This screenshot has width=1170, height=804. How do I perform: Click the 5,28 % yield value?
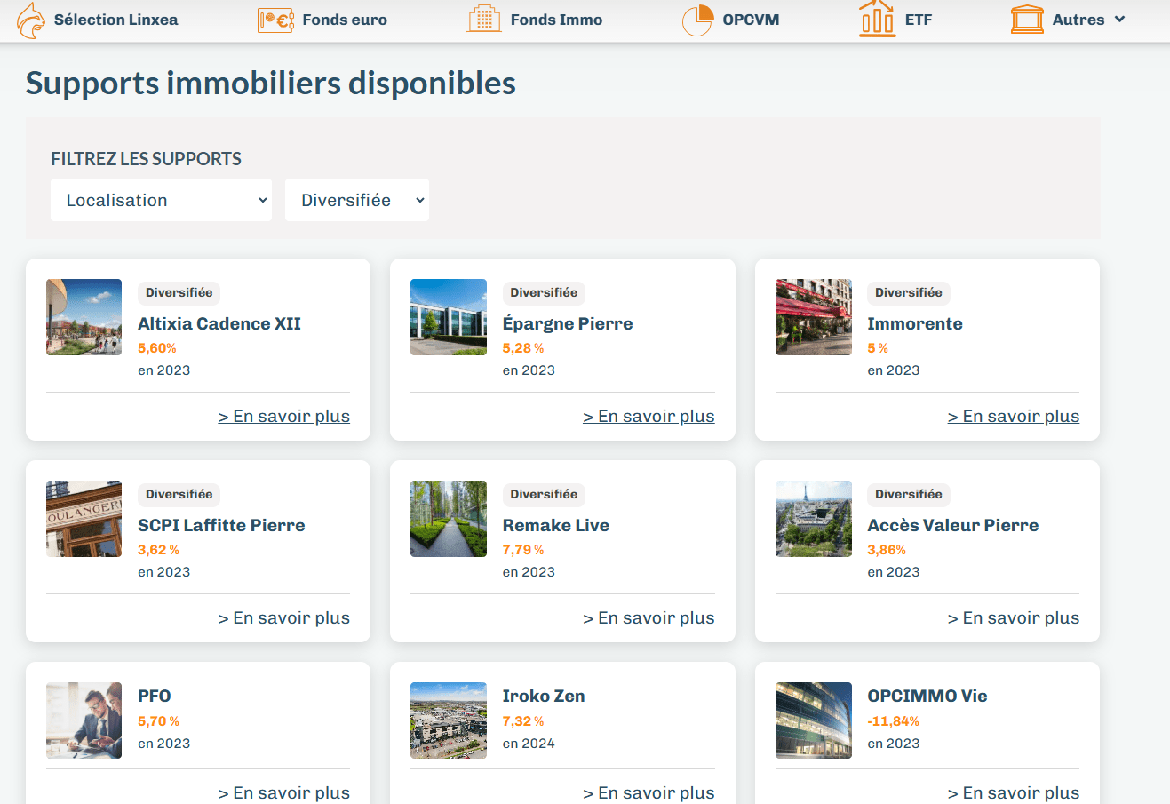pos(523,348)
